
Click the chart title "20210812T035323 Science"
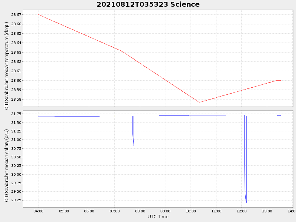tap(148, 4)
